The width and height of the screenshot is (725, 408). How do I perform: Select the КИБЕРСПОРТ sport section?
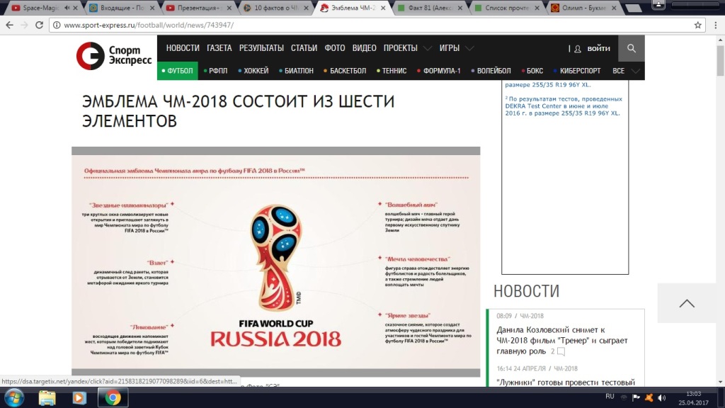(x=577, y=71)
